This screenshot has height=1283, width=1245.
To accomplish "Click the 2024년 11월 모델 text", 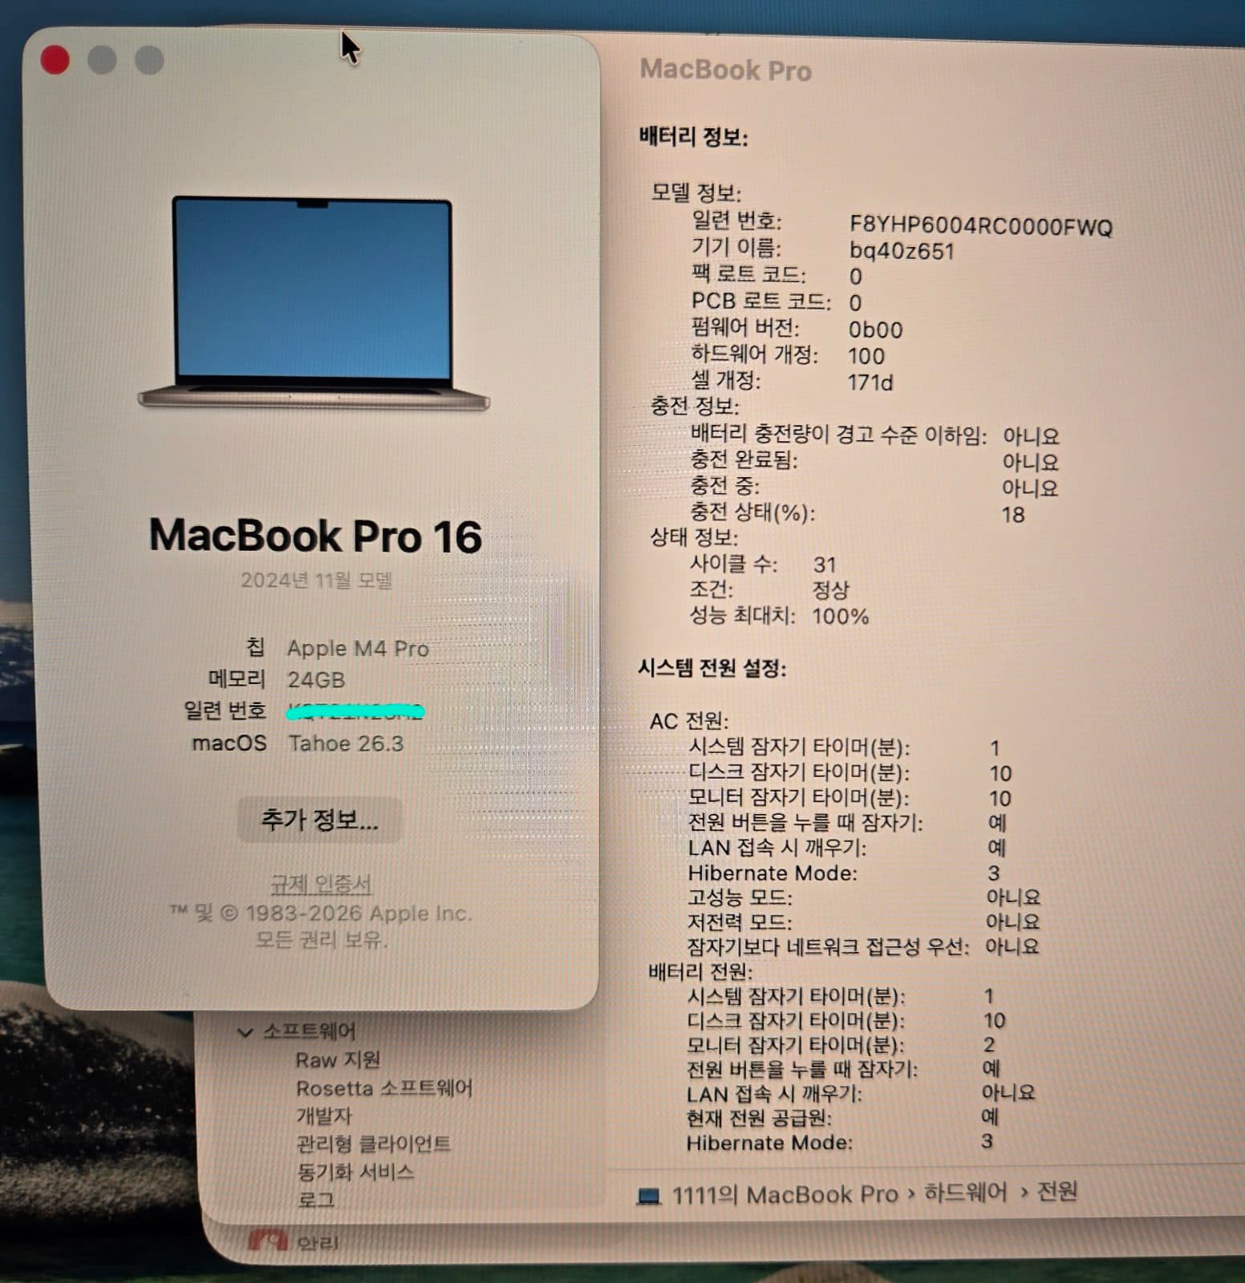I will point(316,580).
